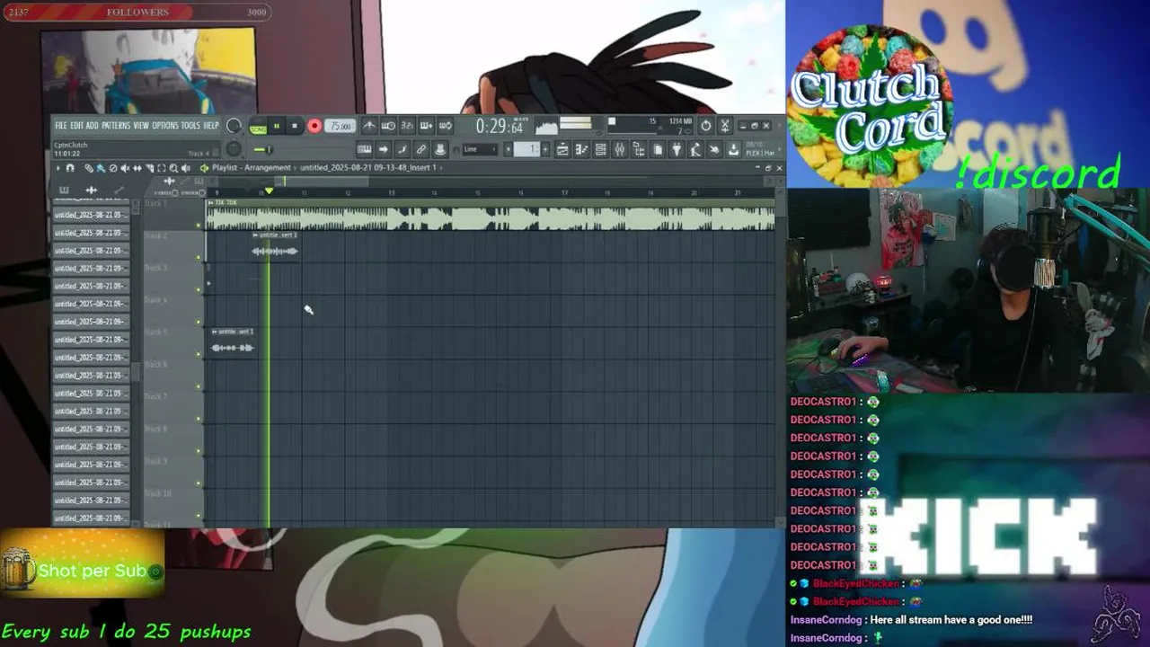Open the Piano roll view icon
The height and width of the screenshot is (647, 1150).
(581, 149)
